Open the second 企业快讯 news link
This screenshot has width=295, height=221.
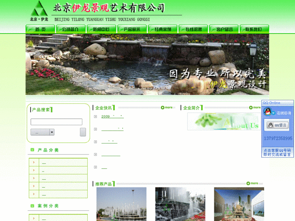click(112, 129)
